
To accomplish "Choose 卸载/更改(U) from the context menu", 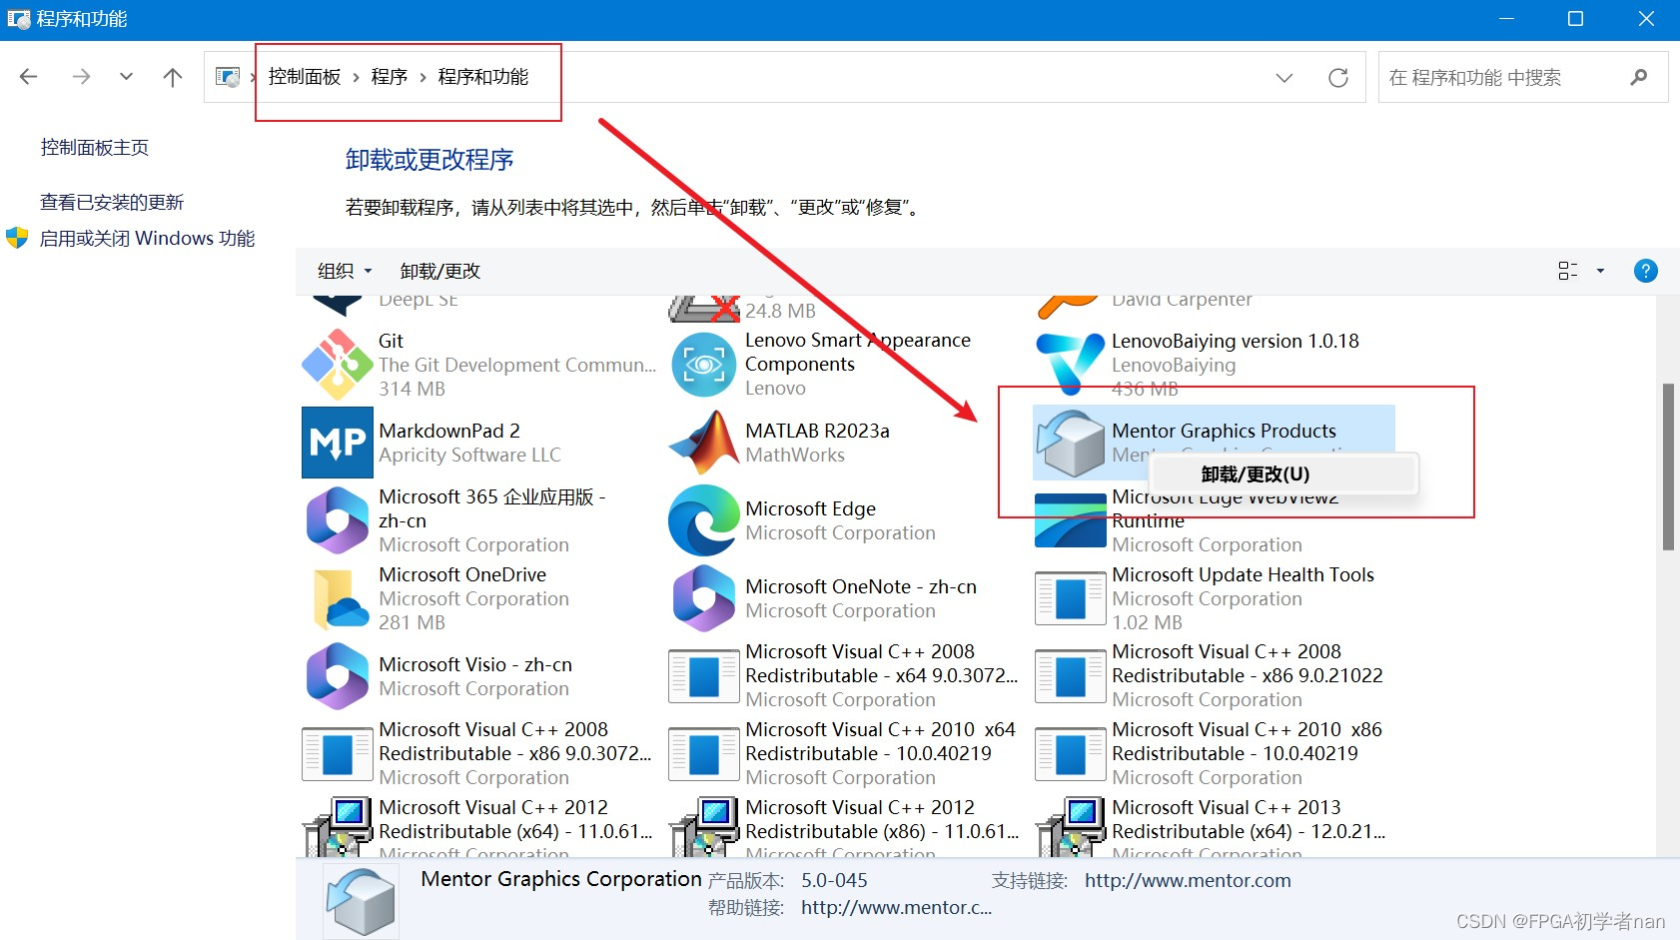I will (1284, 473).
